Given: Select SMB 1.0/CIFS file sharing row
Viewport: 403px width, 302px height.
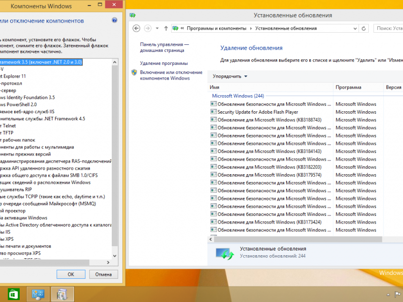Looking at the screenshot, I should pos(49,175).
